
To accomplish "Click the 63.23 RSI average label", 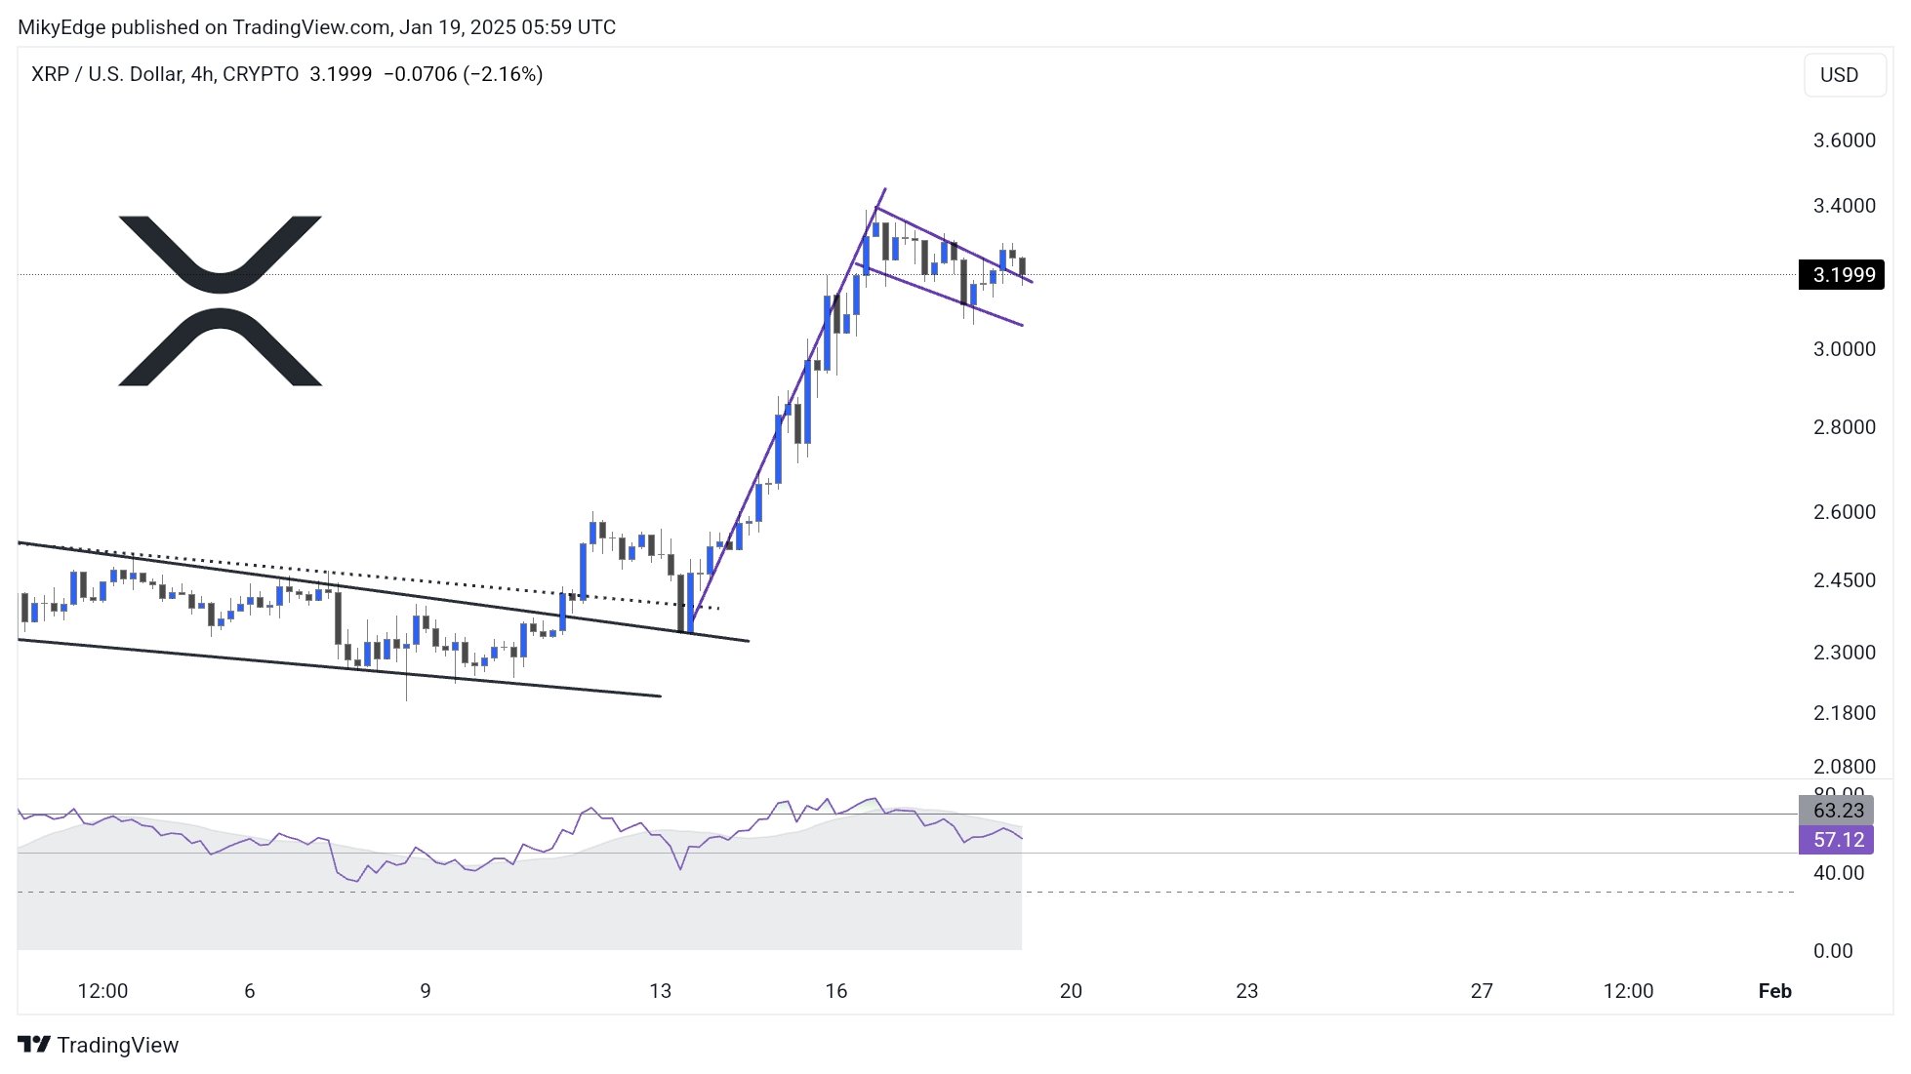I will point(1836,811).
